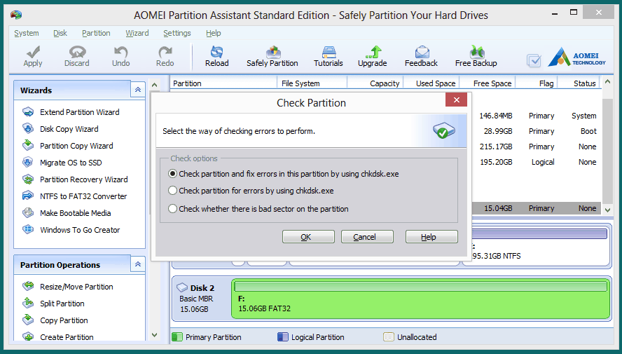Close the Check Partition dialog
Screen dimensions: 622x354
click(456, 100)
